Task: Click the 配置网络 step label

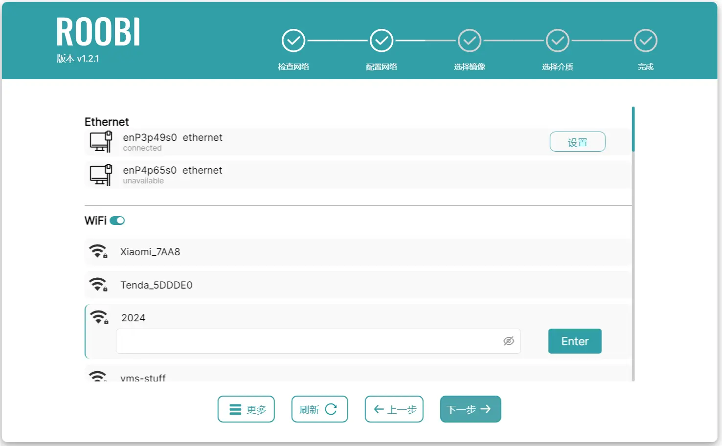Action: pyautogui.click(x=382, y=67)
